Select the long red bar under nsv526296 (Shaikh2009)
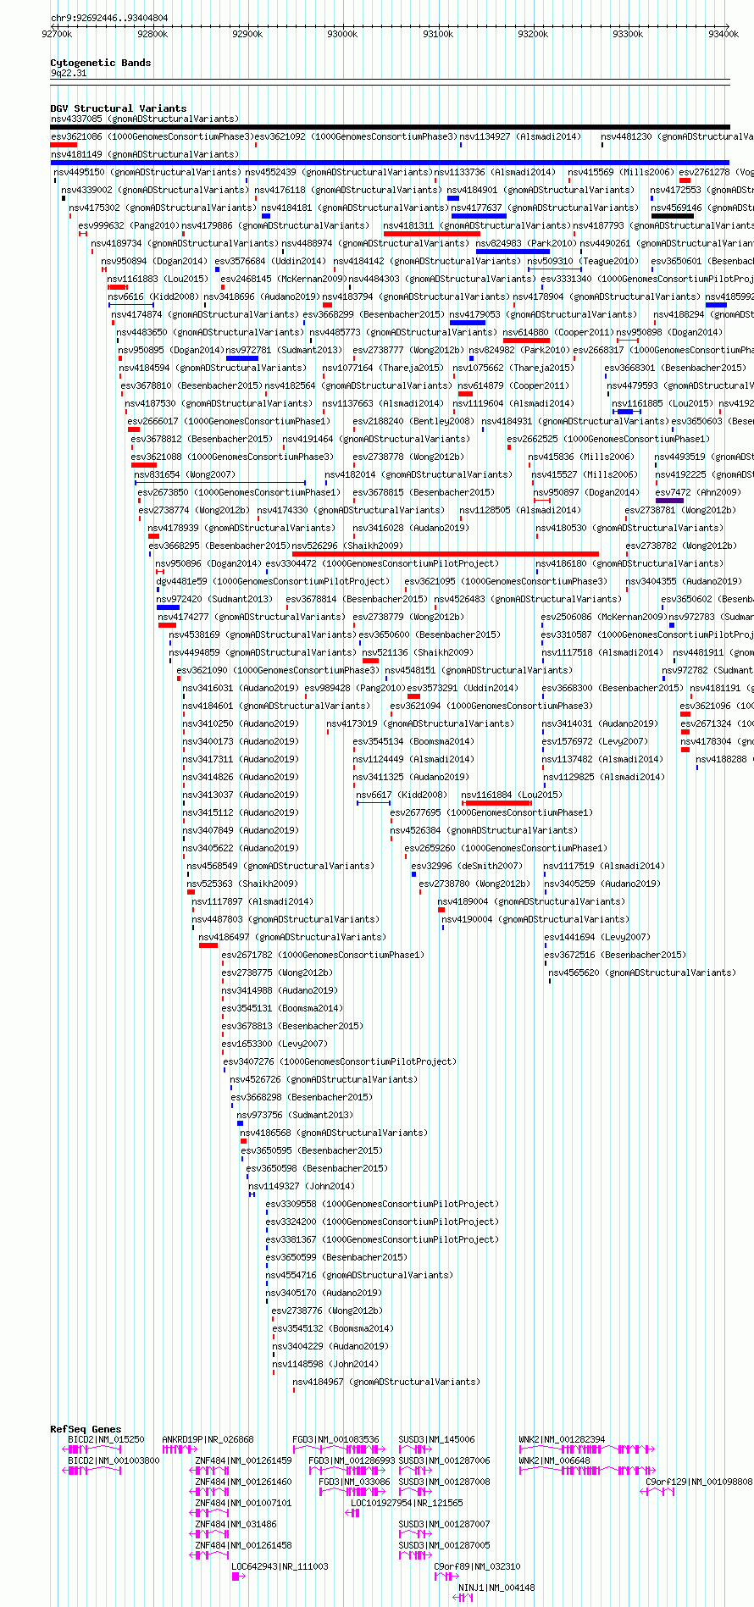This screenshot has width=754, height=1607. 446,554
